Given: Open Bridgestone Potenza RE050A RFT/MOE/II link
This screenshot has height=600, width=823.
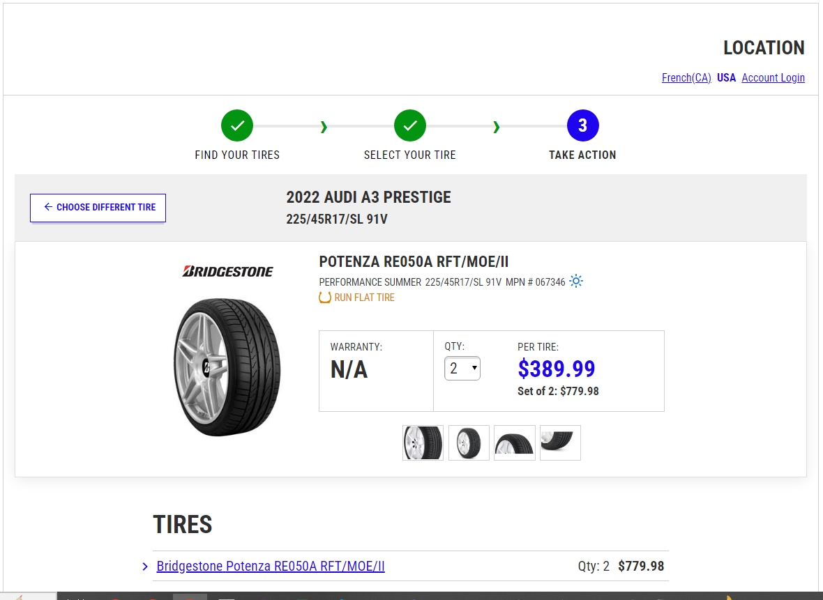Looking at the screenshot, I should click(271, 567).
